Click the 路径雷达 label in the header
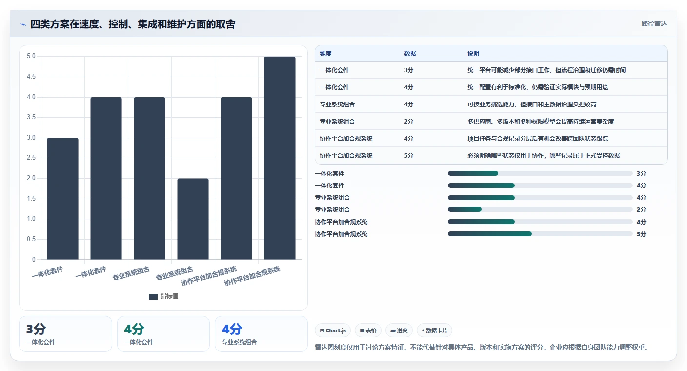 pos(654,23)
